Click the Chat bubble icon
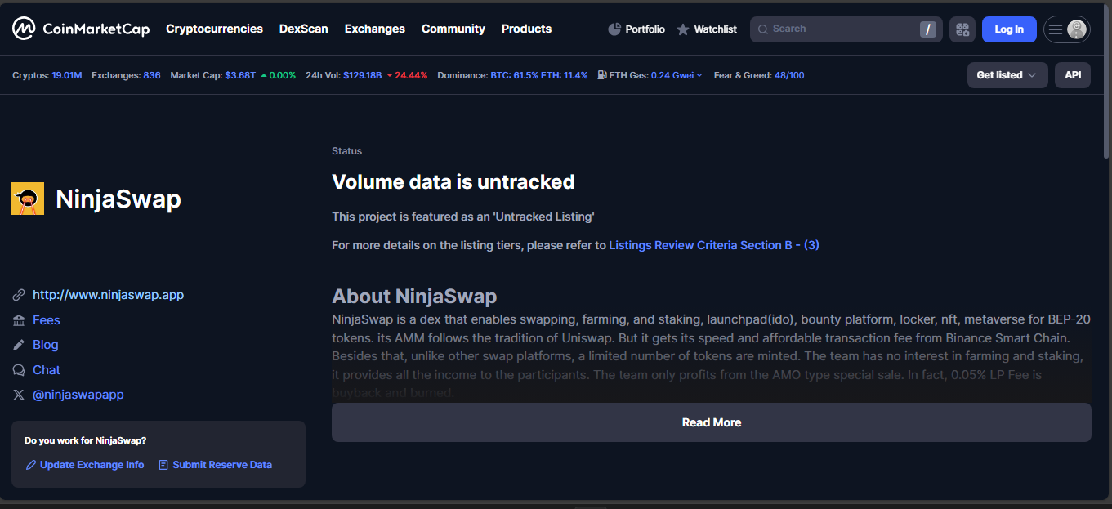 pyautogui.click(x=19, y=370)
